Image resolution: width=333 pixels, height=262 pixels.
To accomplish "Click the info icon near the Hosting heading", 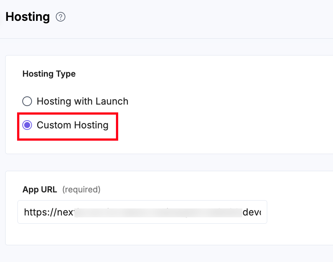I will [x=61, y=17].
